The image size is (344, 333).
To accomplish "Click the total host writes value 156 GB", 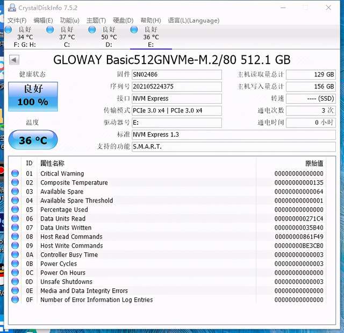I will [x=311, y=87].
